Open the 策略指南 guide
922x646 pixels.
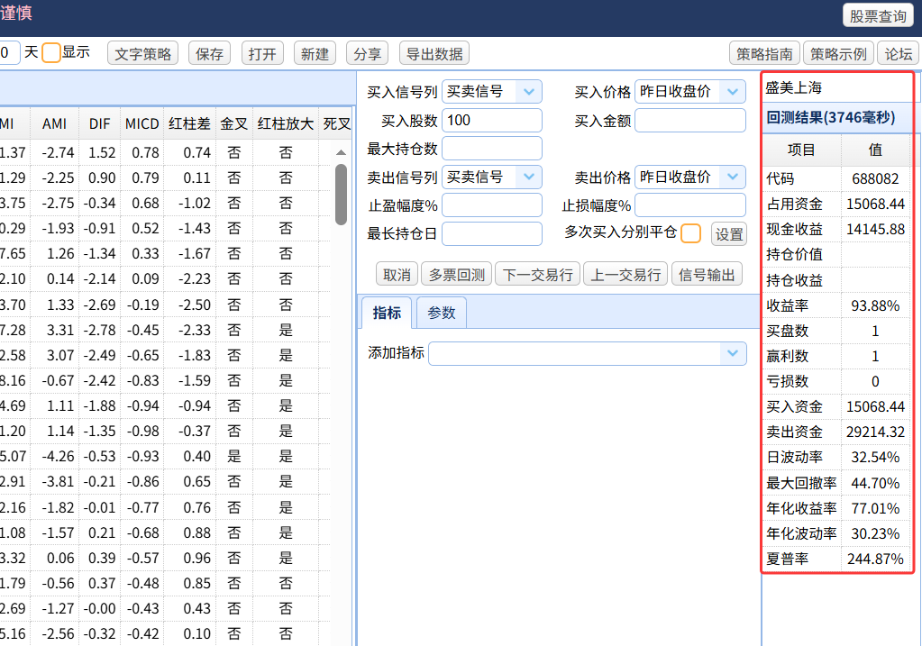pos(764,53)
